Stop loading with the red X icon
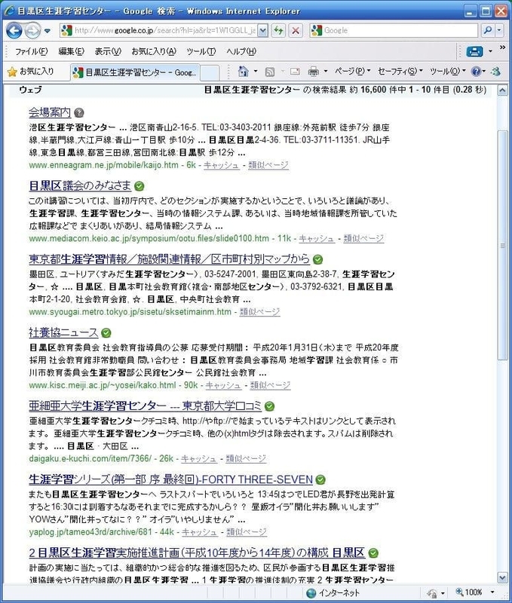Viewport: 512px width, 603px height. tap(296, 30)
